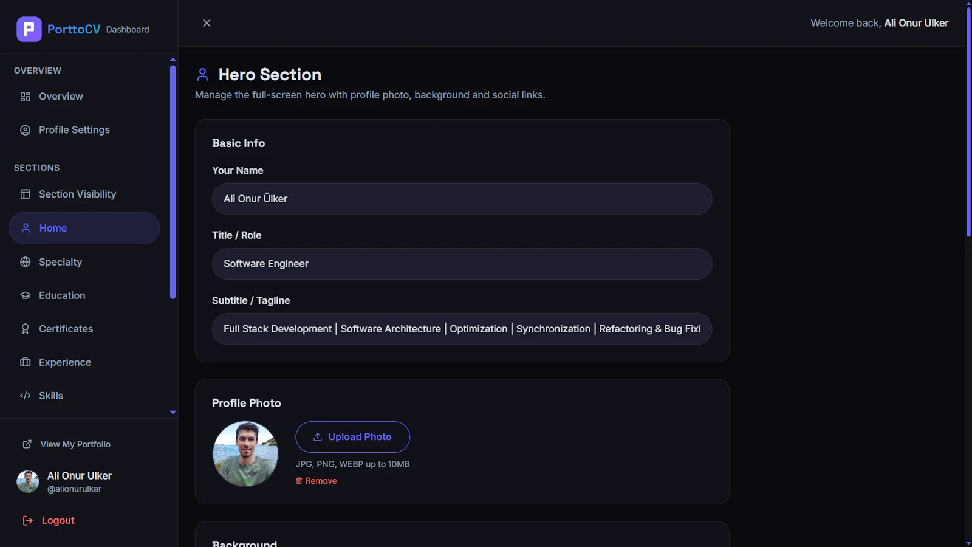Click the Your Name field label

point(238,171)
